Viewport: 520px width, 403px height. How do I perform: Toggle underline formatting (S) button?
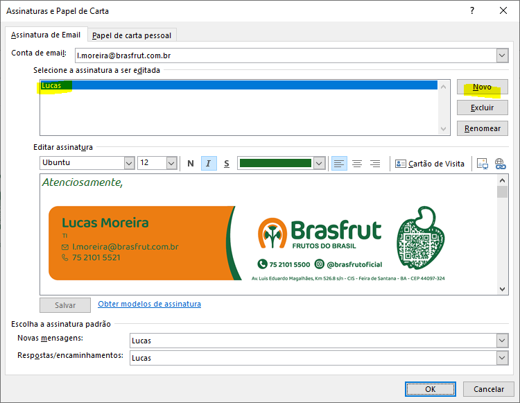pyautogui.click(x=227, y=164)
